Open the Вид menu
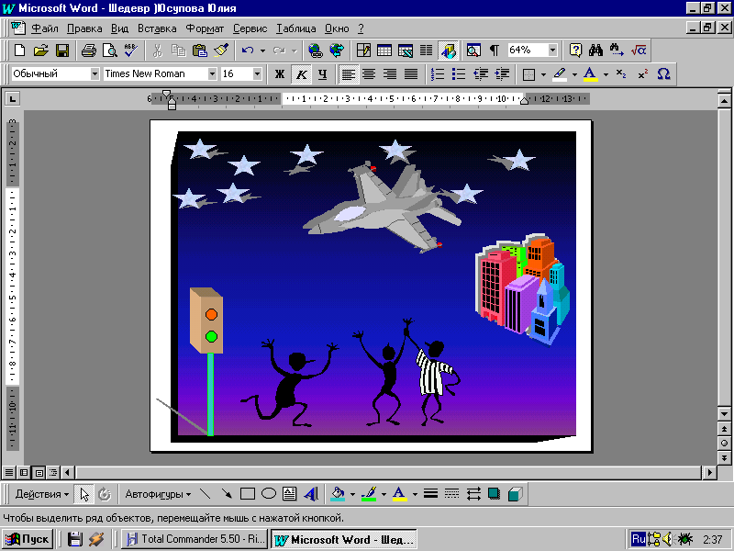 119,28
